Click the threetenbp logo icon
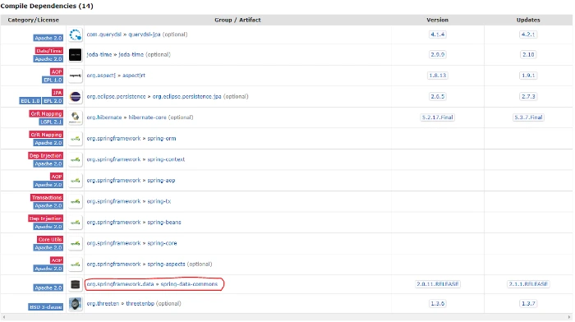The height and width of the screenshot is (322, 575). pyautogui.click(x=76, y=304)
